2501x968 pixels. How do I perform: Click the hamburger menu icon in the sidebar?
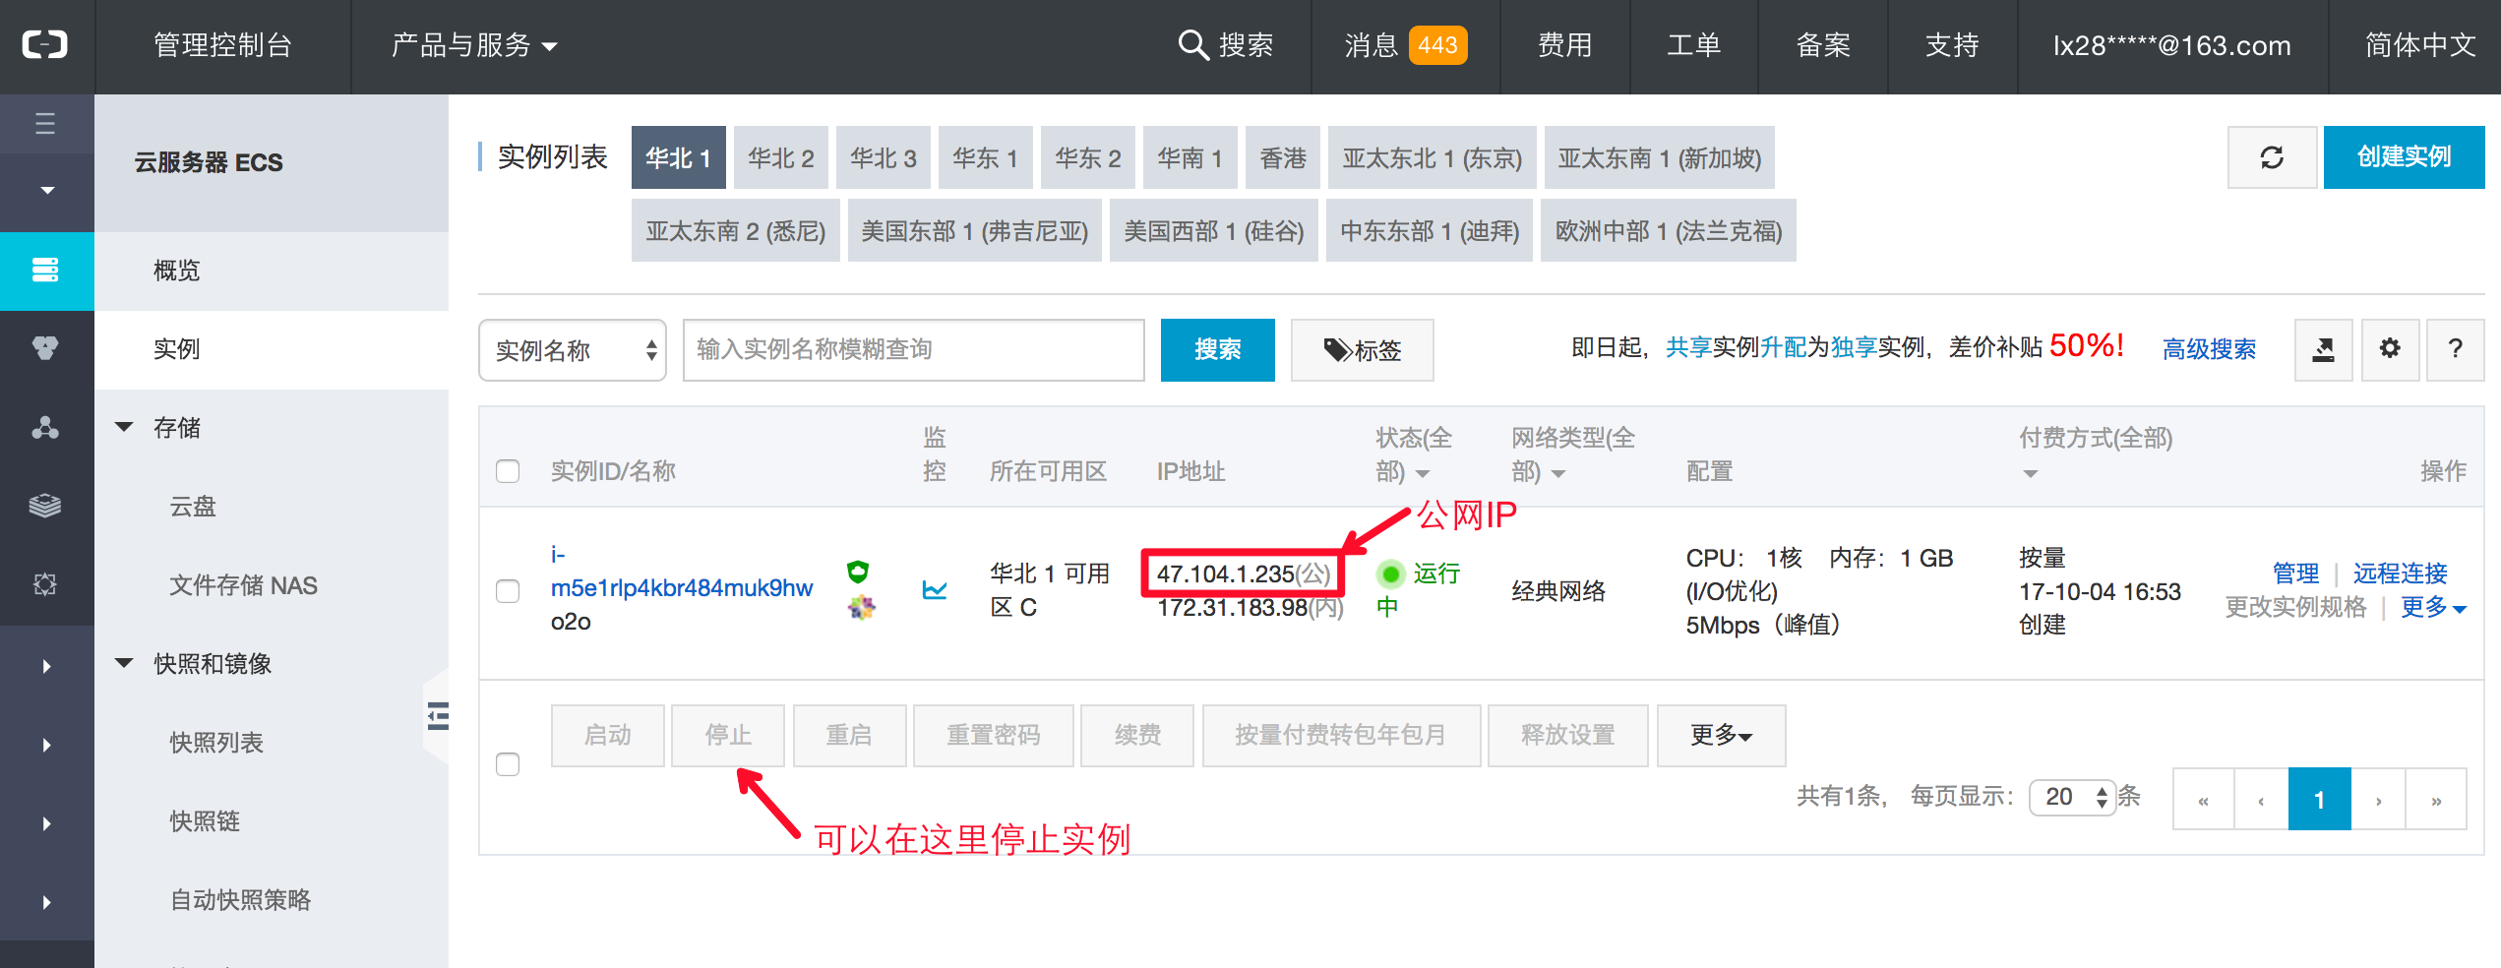(x=46, y=124)
